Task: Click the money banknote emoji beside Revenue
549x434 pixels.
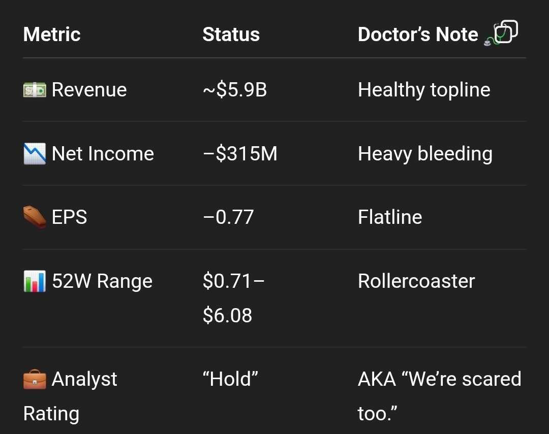Action: [x=35, y=90]
